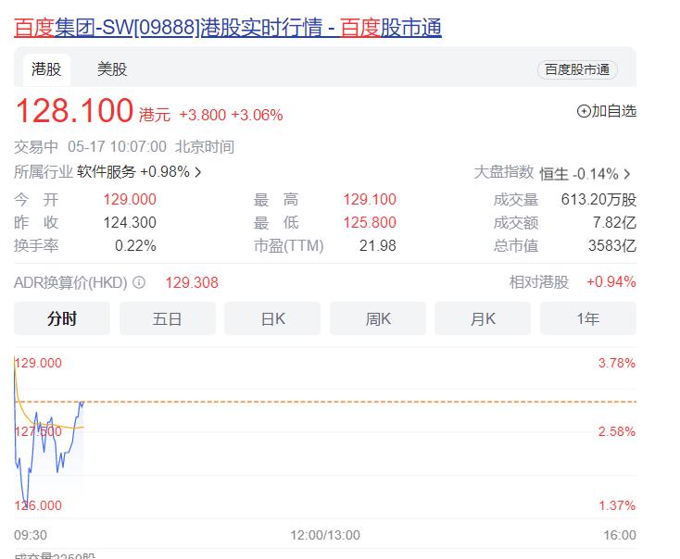The width and height of the screenshot is (680, 559).
Task: Open the ADR换算价 info icon
Action: tap(139, 283)
